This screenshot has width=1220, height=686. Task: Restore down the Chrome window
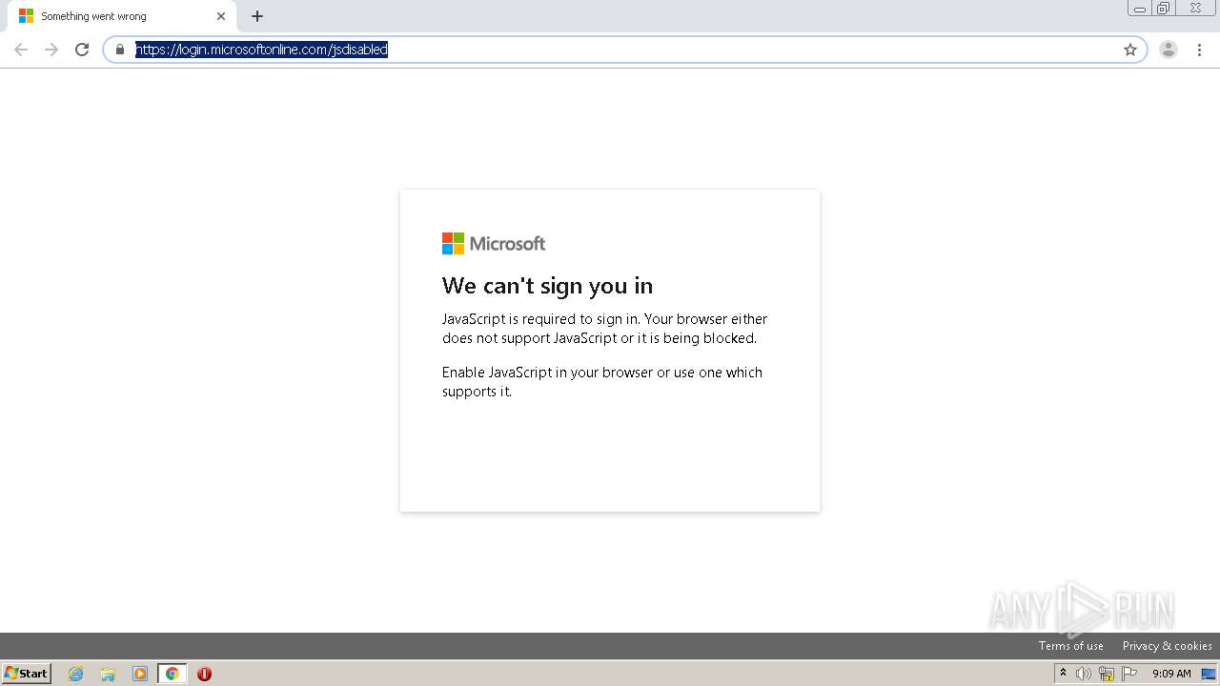point(1164,9)
